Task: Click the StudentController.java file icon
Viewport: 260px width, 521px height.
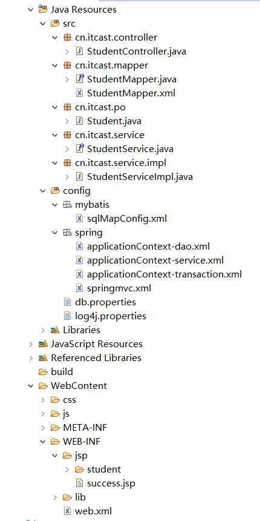Action: 79,51
